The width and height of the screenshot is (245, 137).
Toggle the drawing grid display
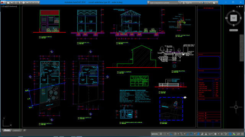tap(161, 134)
